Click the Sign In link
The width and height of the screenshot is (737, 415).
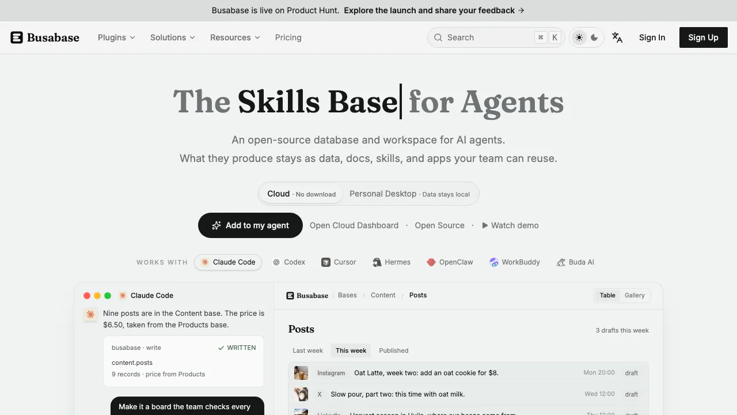point(652,37)
